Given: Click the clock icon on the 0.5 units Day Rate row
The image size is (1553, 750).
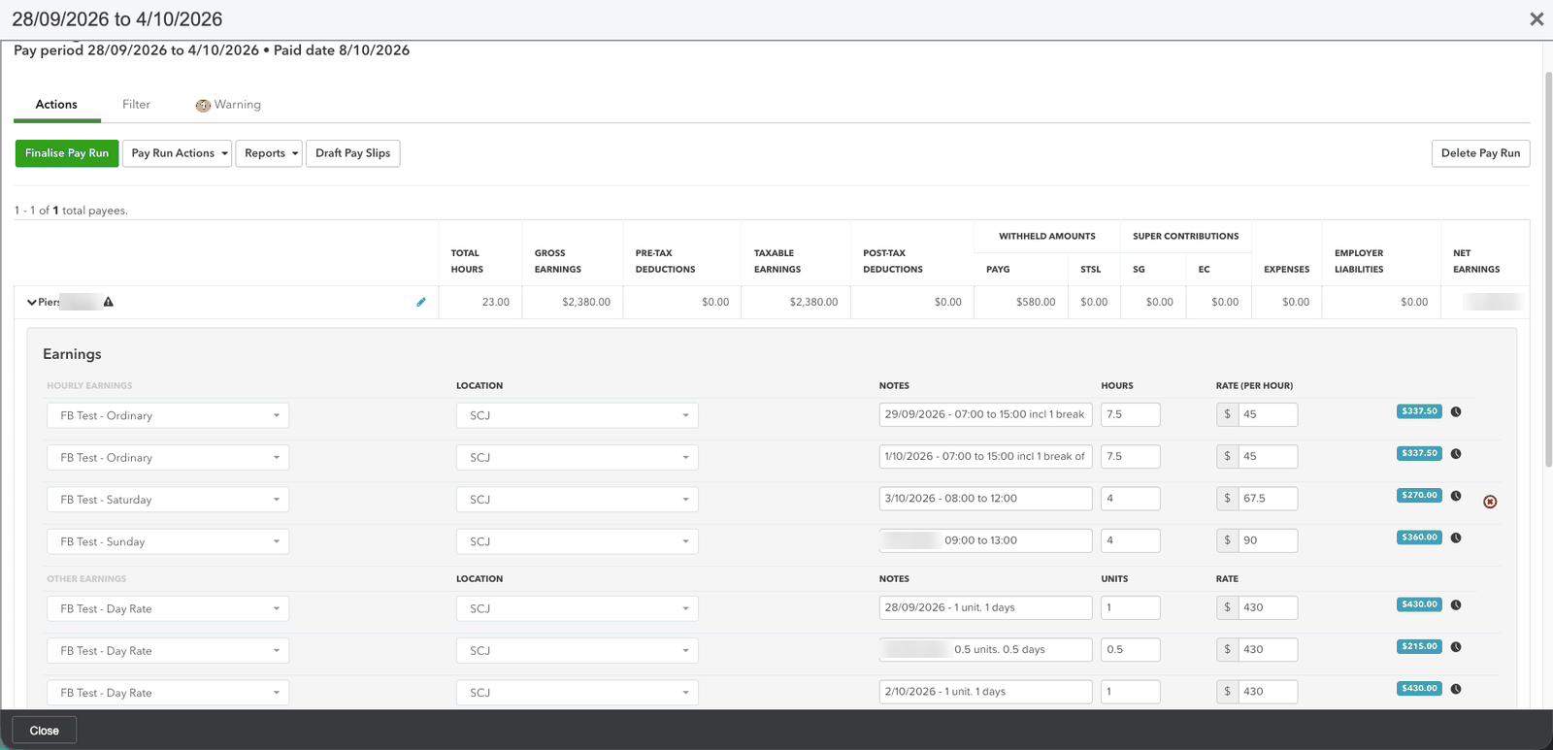Looking at the screenshot, I should 1456,647.
